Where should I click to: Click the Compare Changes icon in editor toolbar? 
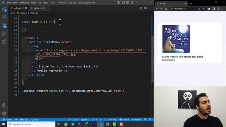(141, 8)
